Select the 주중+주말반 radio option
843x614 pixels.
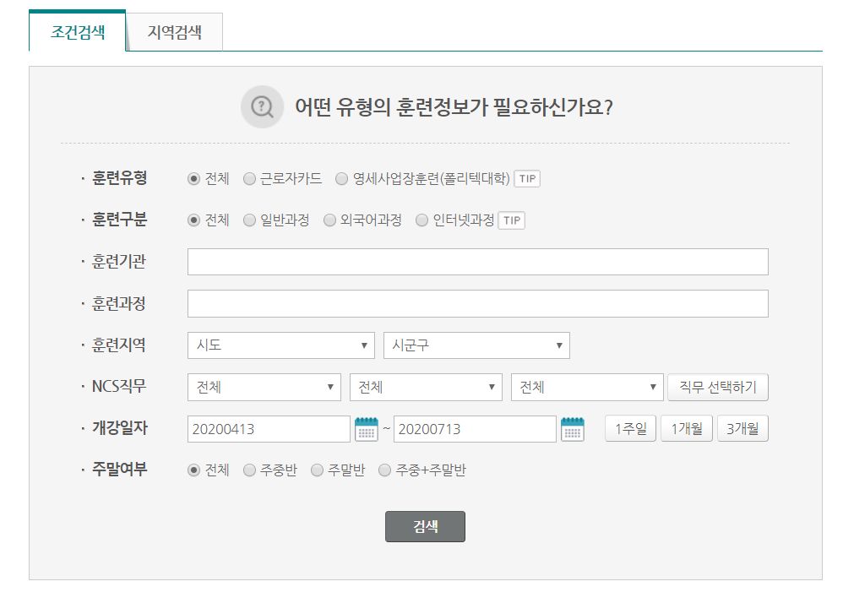pos(384,470)
